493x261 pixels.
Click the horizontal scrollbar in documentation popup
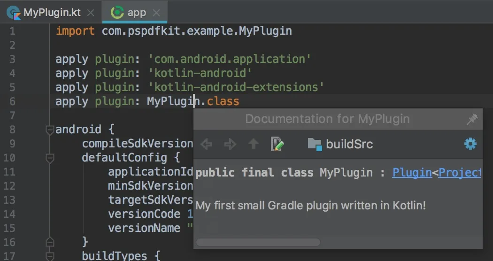coord(258,242)
